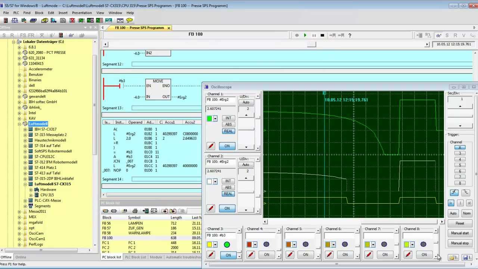Switch to the Module tab
This screenshot has width=478, height=269.
coord(156,257)
